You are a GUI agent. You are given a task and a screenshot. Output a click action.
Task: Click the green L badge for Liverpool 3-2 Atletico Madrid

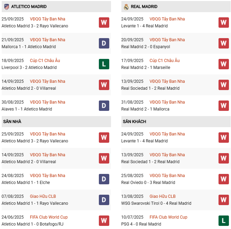pos(104,64)
